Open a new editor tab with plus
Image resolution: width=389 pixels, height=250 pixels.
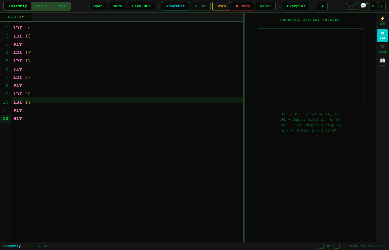[36, 17]
